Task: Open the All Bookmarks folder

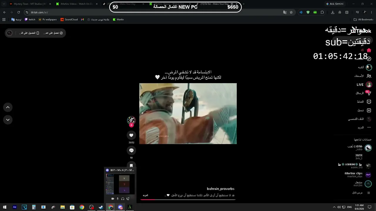Action: pos(363,20)
